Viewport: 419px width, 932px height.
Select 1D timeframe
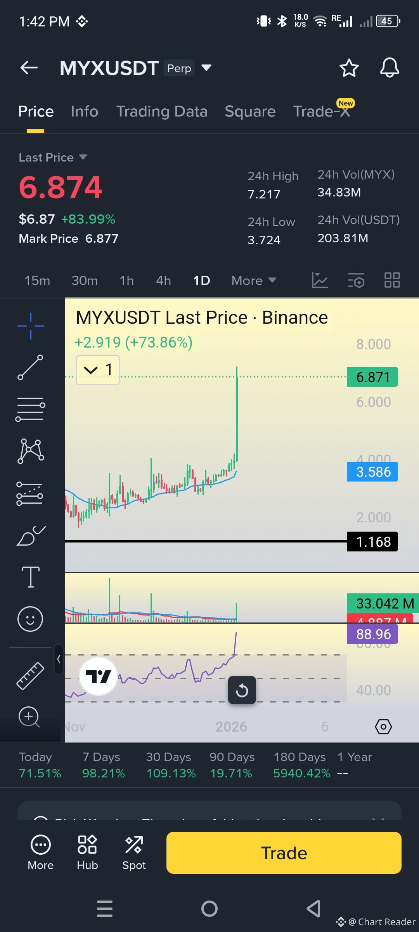point(202,280)
